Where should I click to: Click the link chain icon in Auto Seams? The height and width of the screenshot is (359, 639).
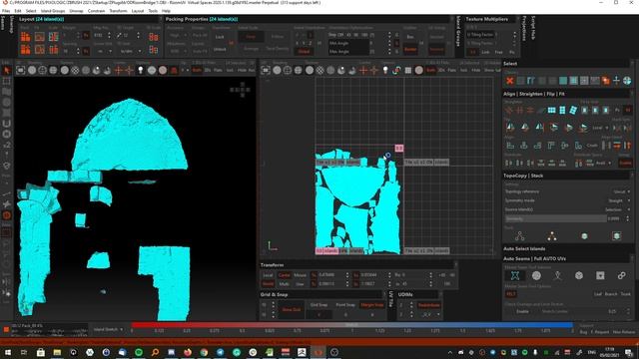point(621,276)
